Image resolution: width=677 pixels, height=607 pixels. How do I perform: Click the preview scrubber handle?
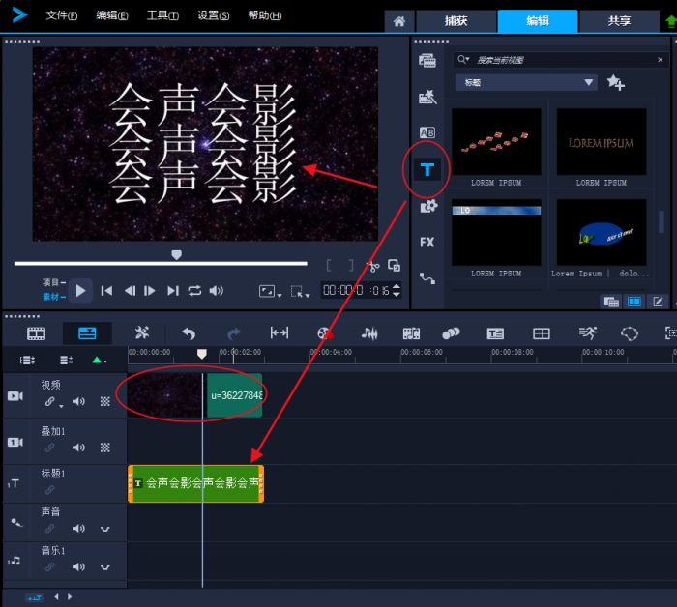(176, 255)
